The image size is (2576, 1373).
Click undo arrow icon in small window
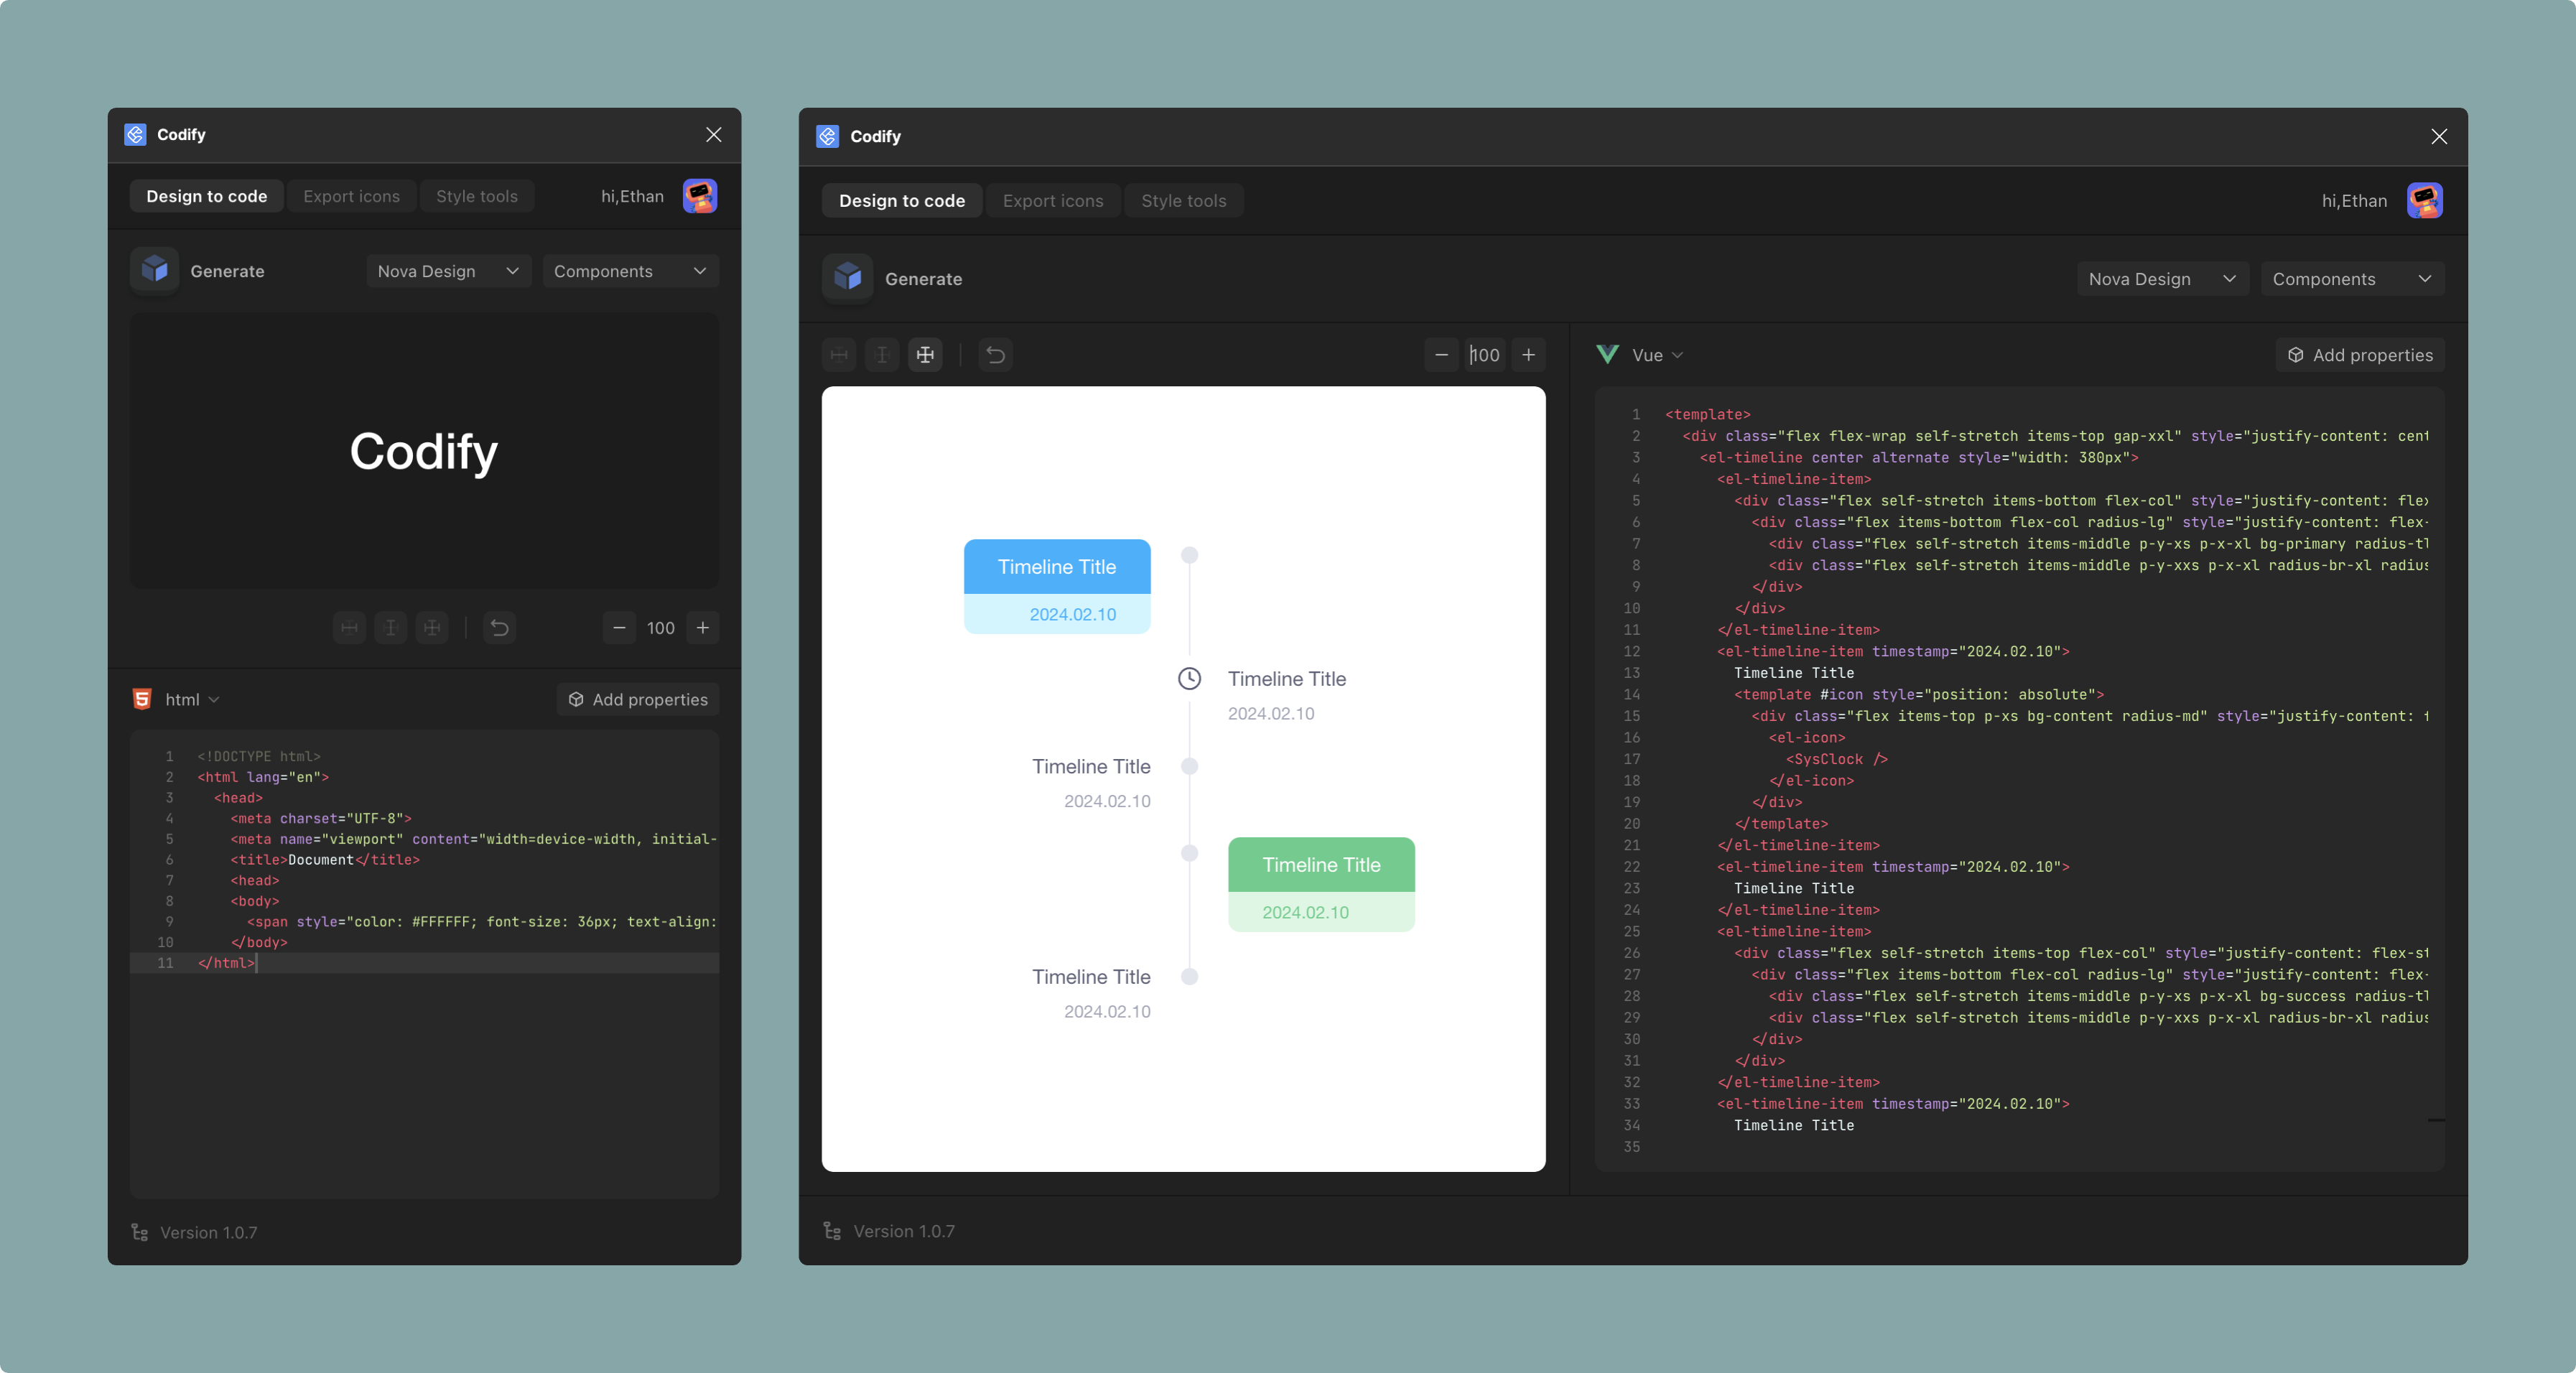click(x=500, y=628)
